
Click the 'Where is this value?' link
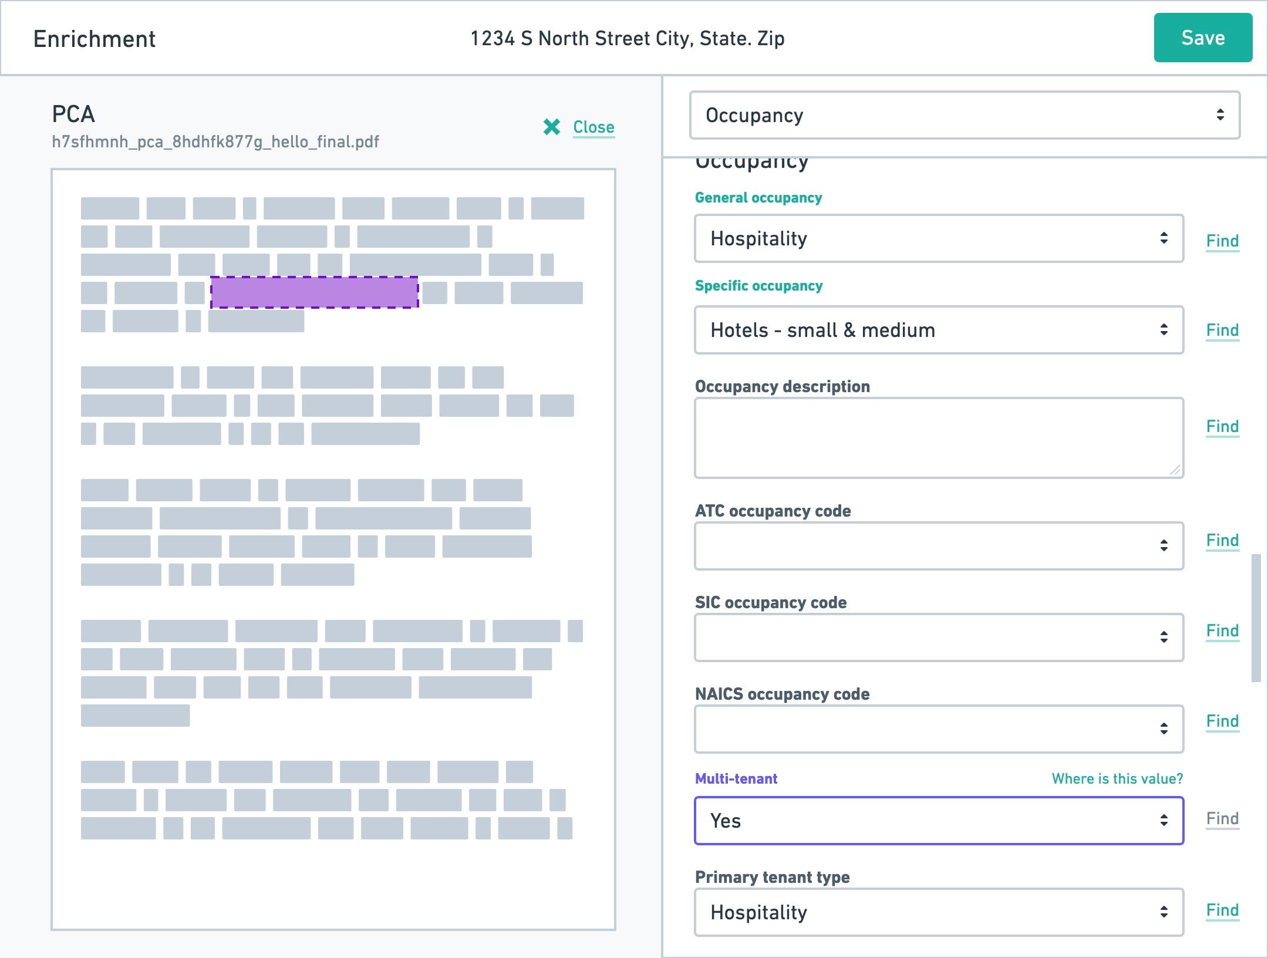click(x=1117, y=779)
